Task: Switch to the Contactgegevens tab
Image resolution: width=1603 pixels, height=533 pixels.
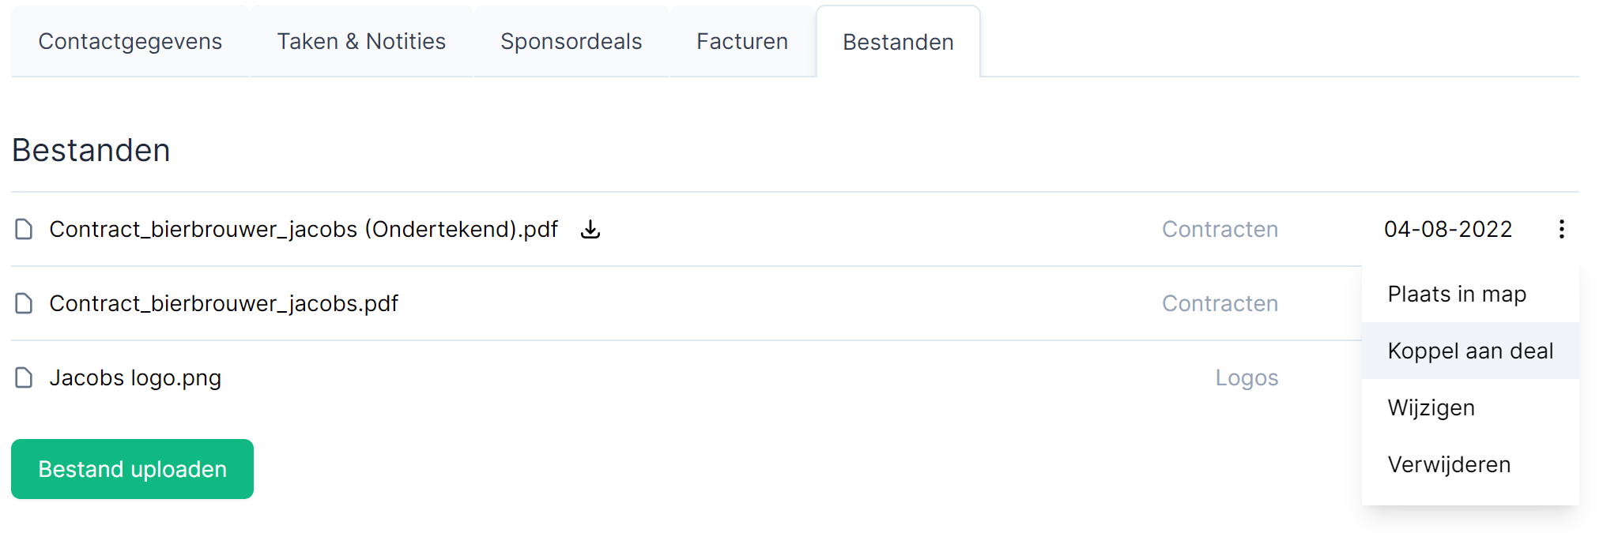Action: pos(130,41)
